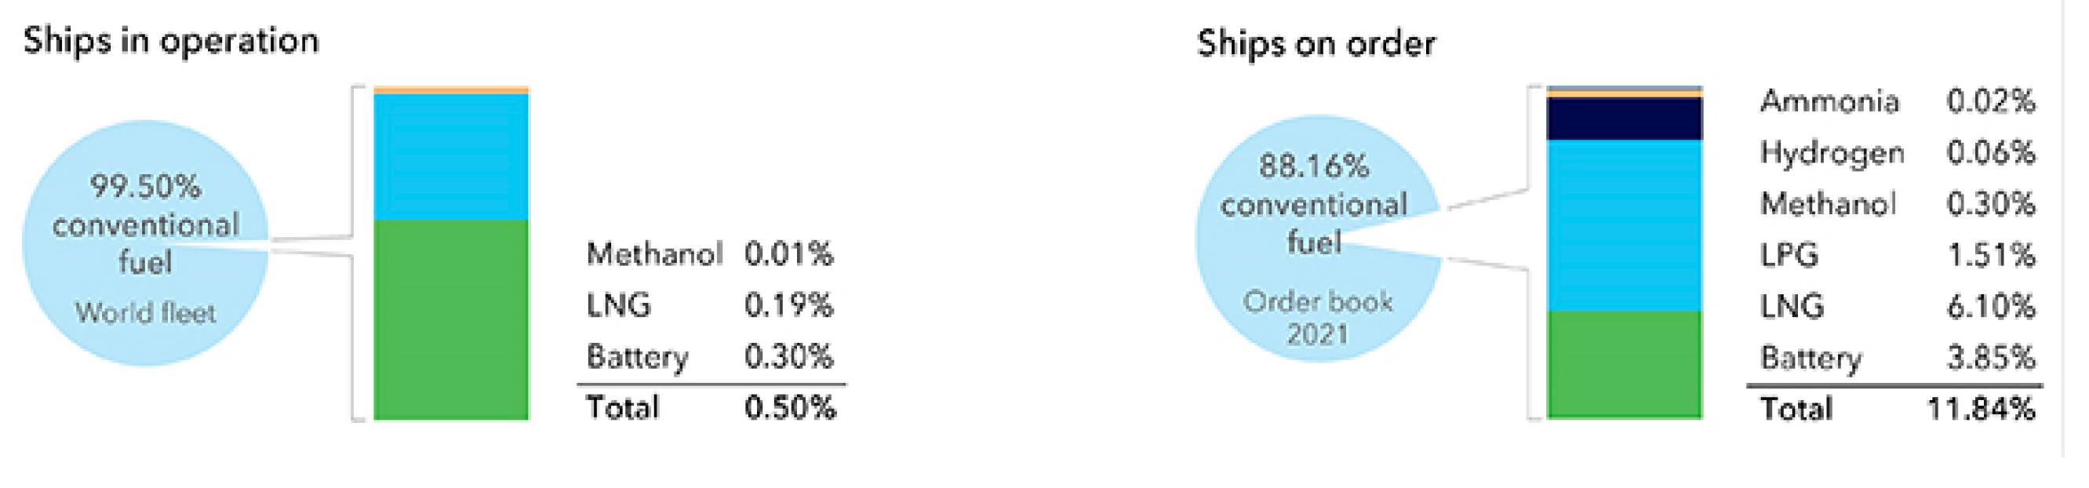Click the "Ships on order" heading
This screenshot has height=488, width=2089.
1316,43
